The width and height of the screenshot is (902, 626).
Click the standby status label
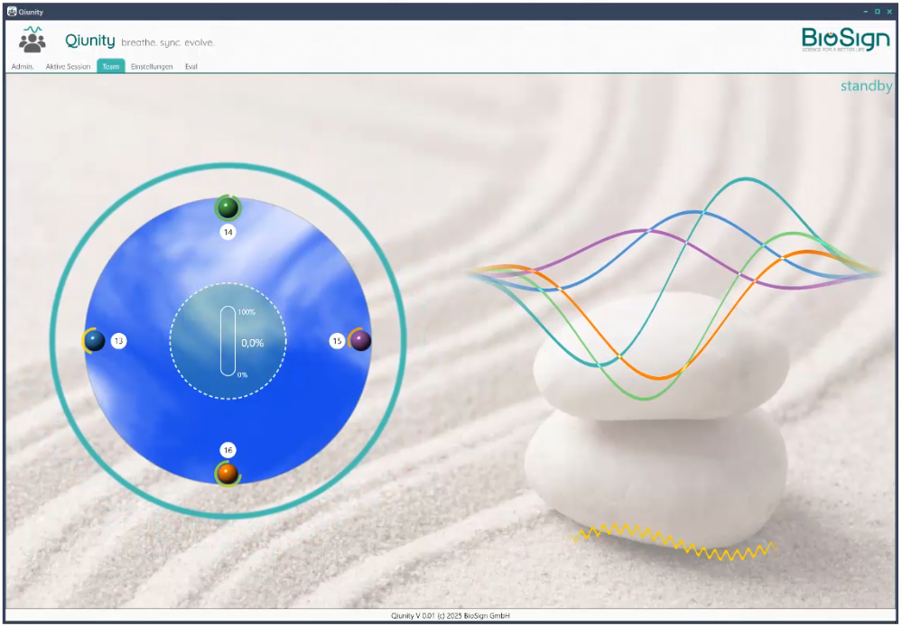point(866,87)
